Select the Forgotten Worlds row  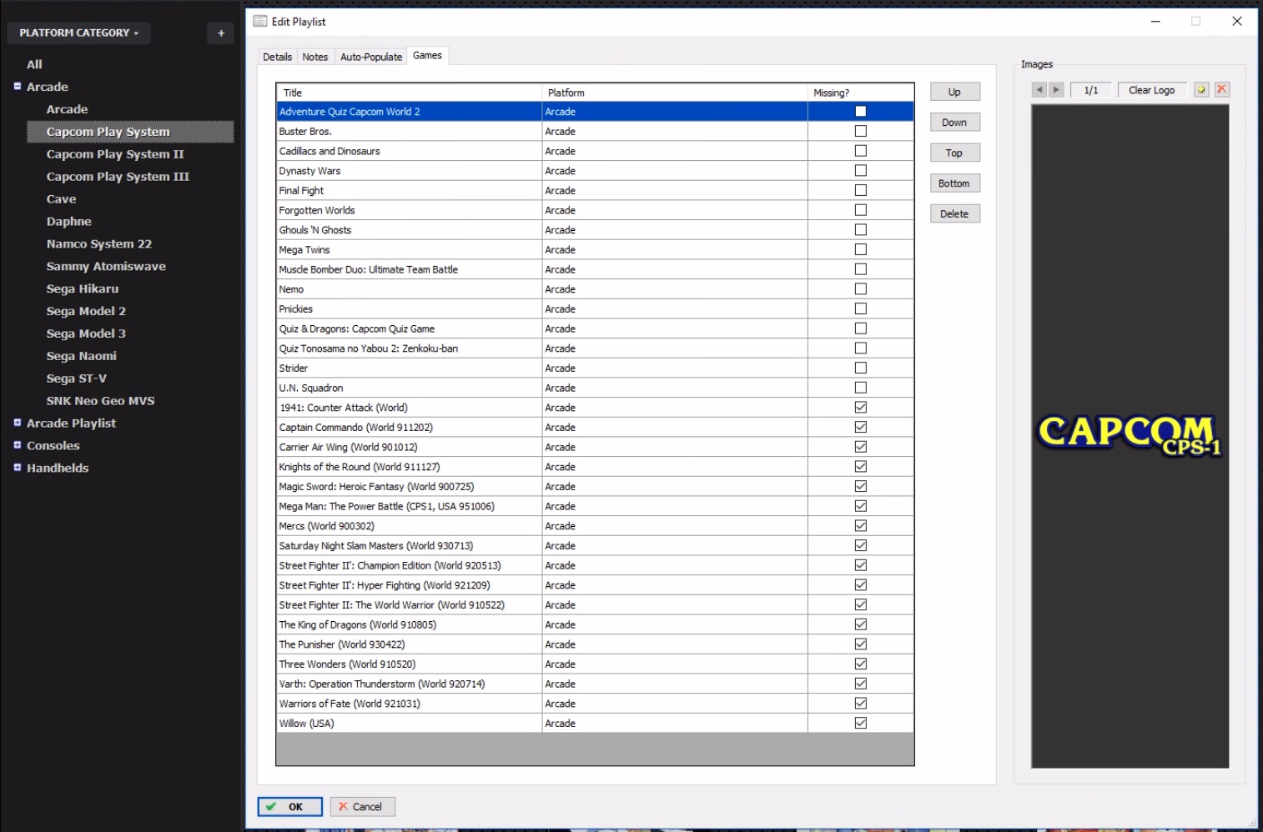(595, 210)
